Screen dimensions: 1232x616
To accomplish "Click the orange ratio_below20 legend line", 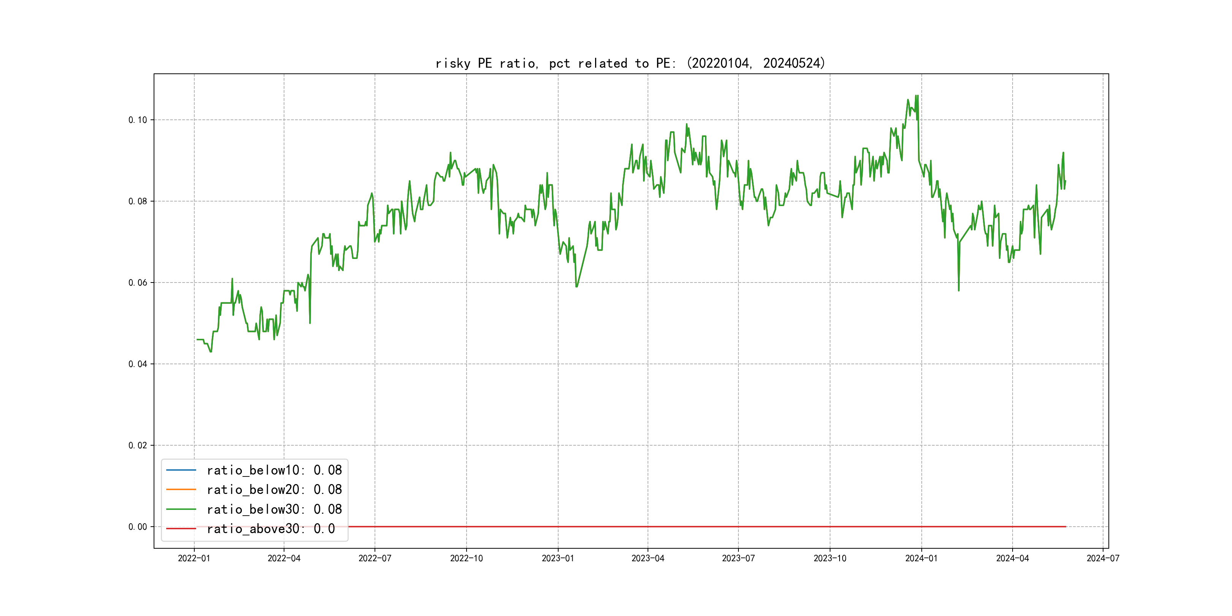I will tap(181, 489).
